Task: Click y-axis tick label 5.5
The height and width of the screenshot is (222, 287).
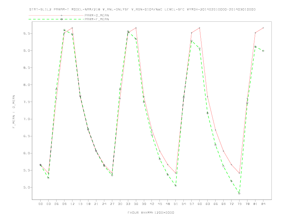Action: pyautogui.click(x=27, y=170)
